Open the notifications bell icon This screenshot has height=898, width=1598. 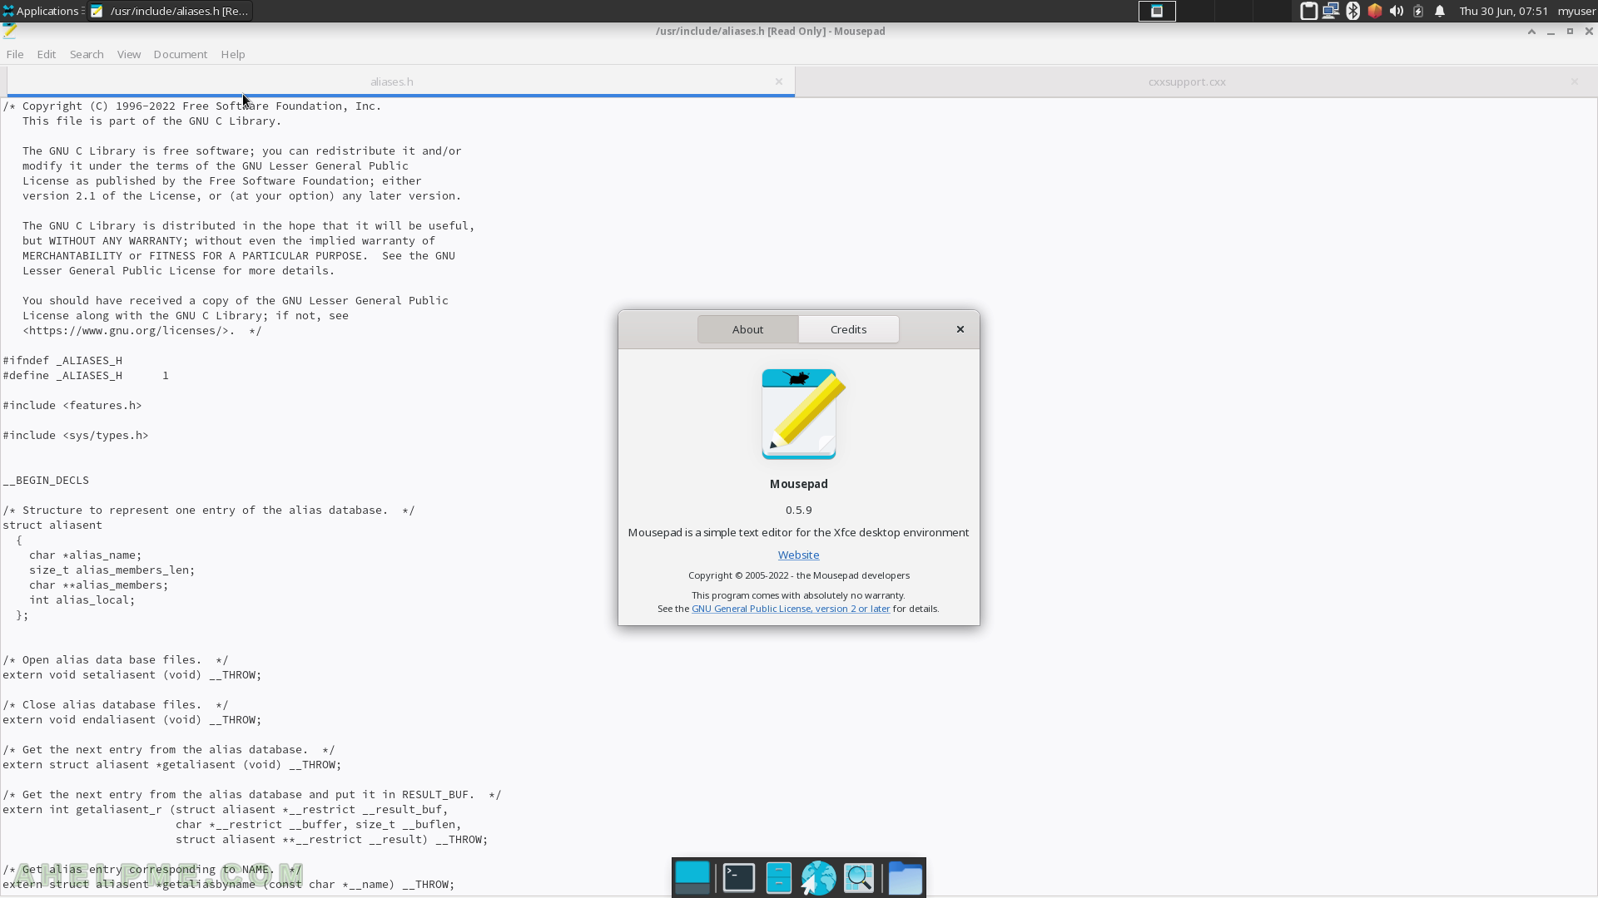coord(1440,11)
